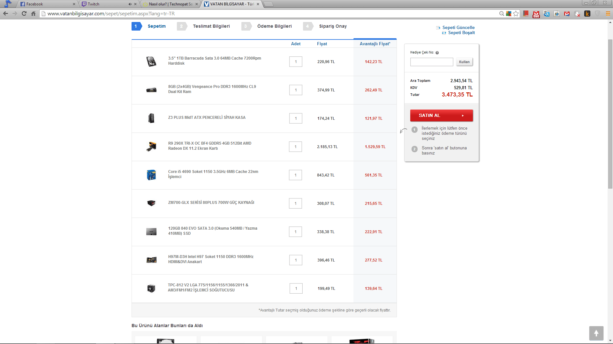Bookmark this page with the star icon
This screenshot has width=613, height=344.
pyautogui.click(x=516, y=14)
